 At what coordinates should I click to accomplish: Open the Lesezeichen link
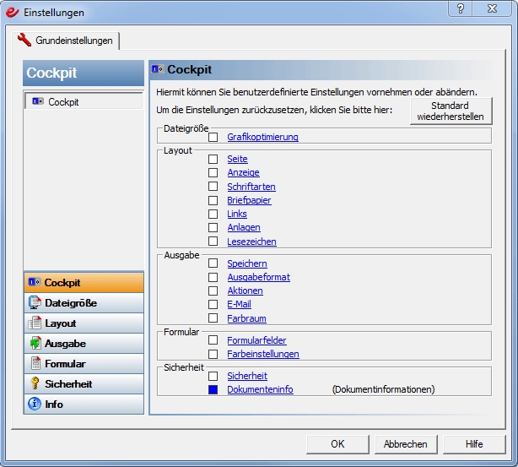coord(251,242)
